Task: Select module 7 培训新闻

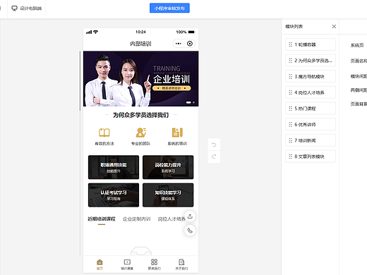Action: point(311,140)
